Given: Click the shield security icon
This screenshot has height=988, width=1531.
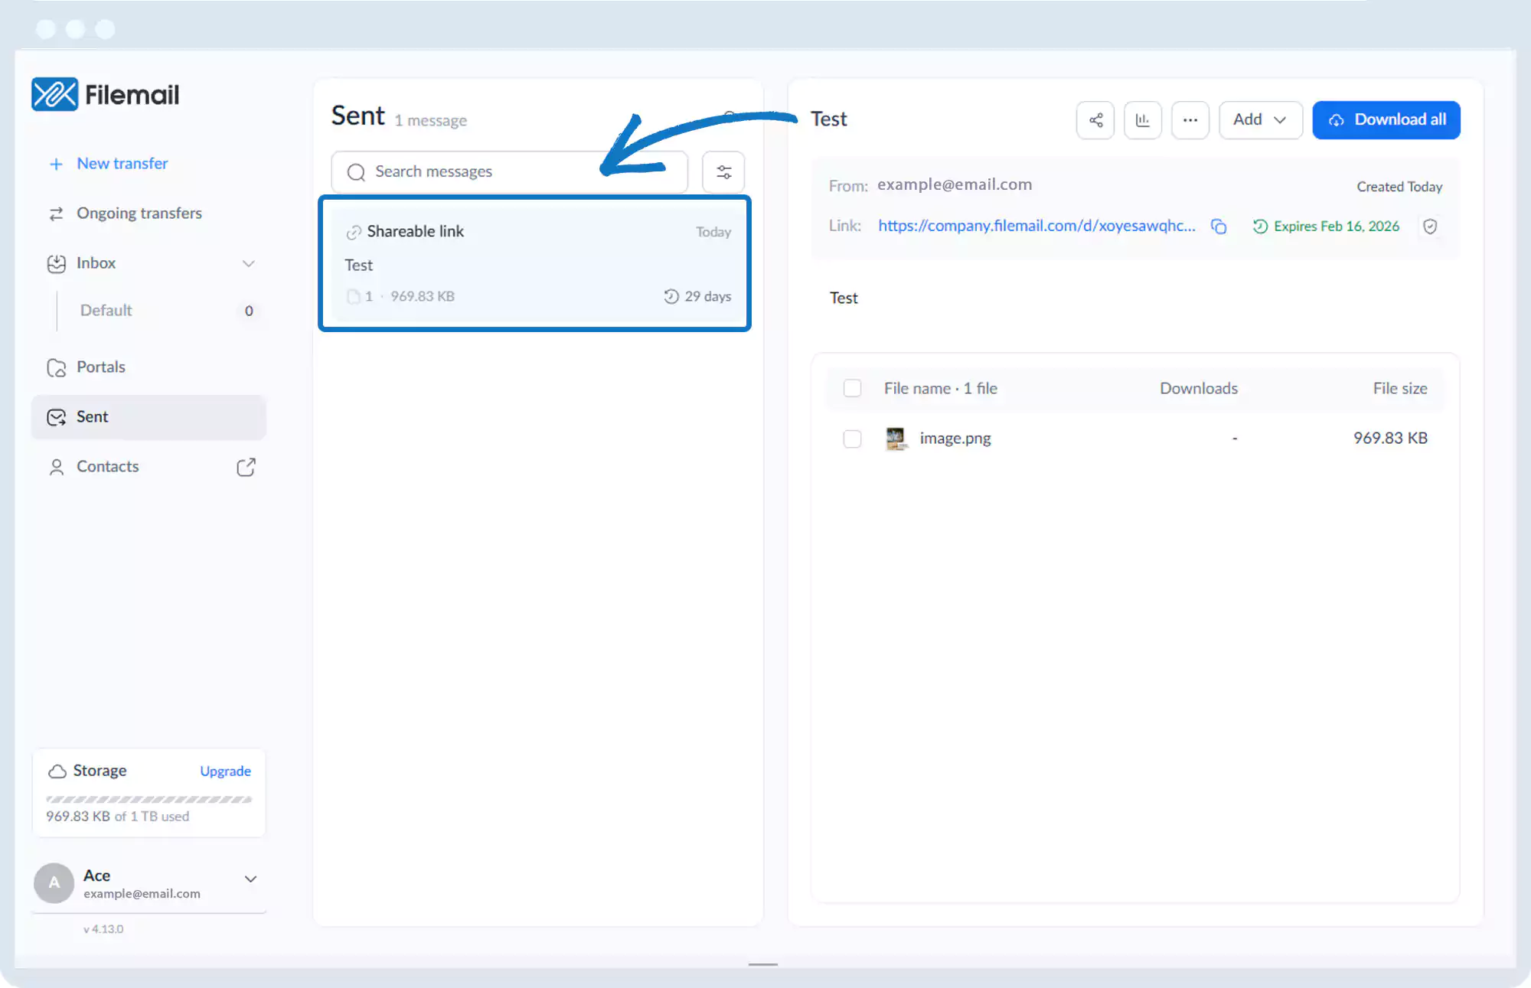Looking at the screenshot, I should point(1430,227).
